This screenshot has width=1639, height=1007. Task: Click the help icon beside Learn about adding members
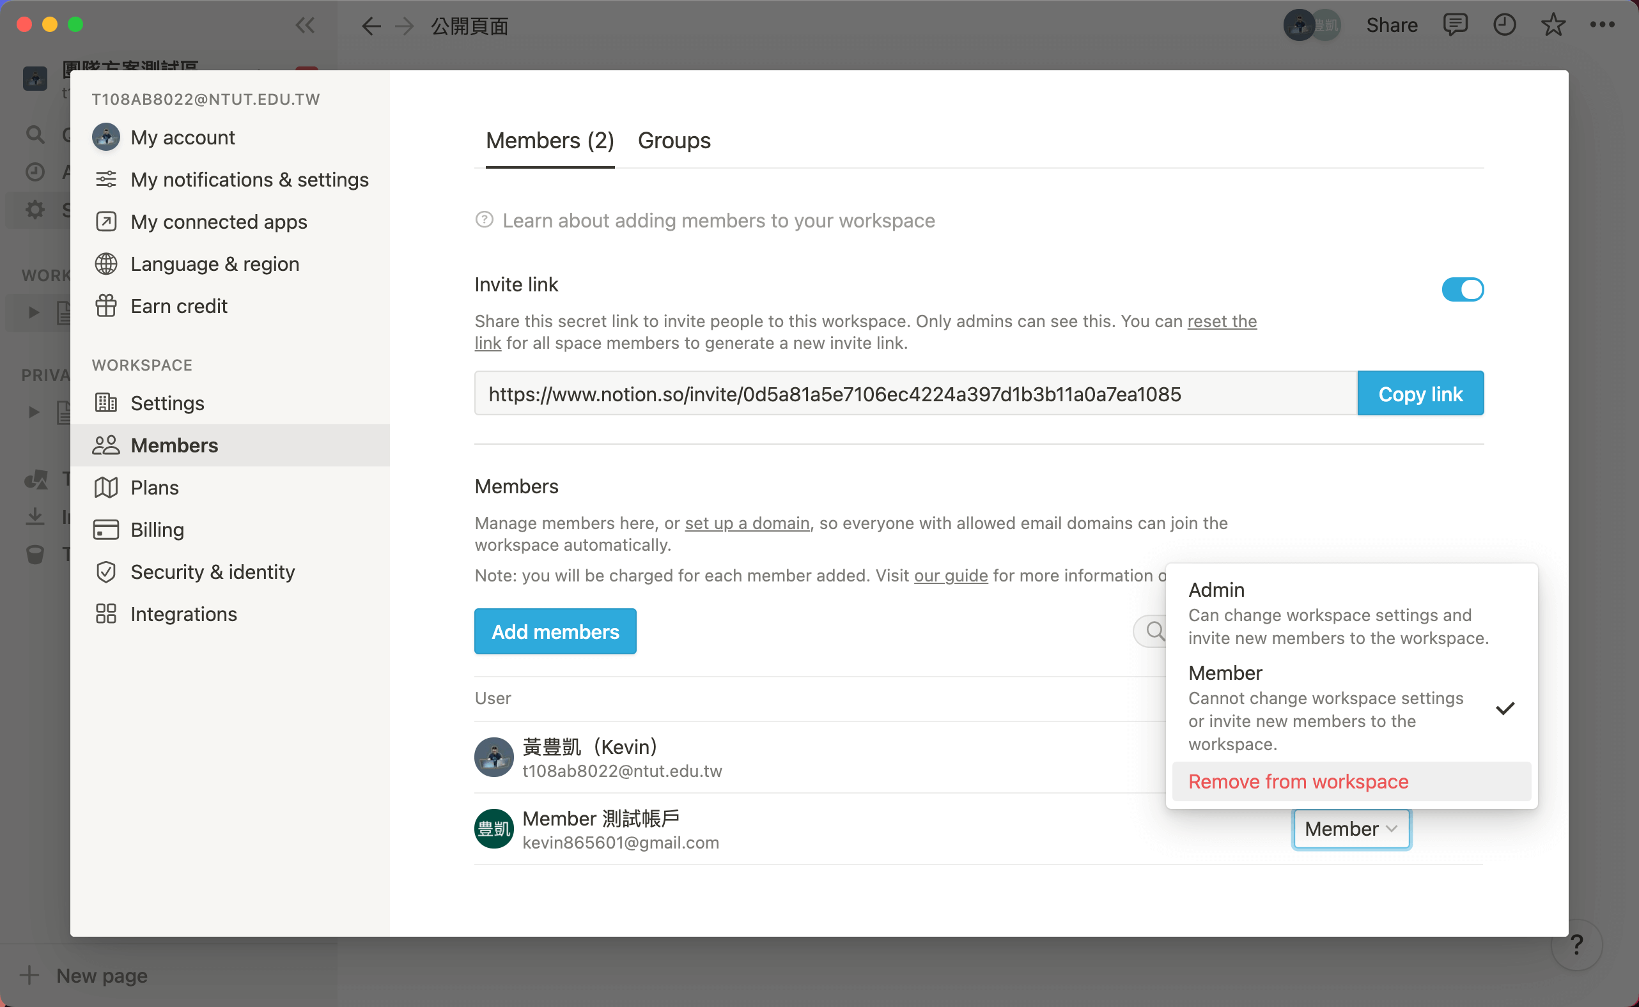pos(485,220)
